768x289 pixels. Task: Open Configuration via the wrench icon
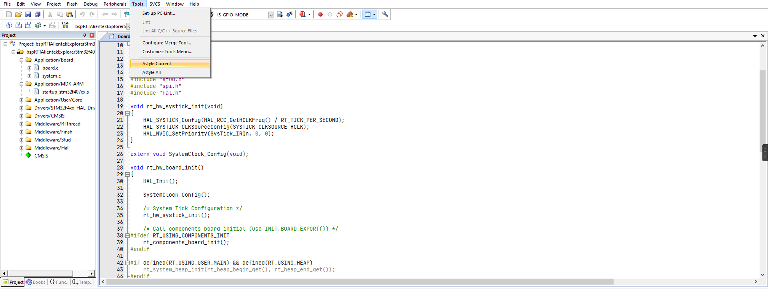[385, 14]
